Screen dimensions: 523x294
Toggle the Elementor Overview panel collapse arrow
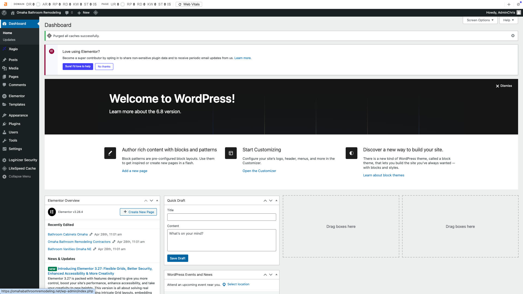pyautogui.click(x=157, y=200)
